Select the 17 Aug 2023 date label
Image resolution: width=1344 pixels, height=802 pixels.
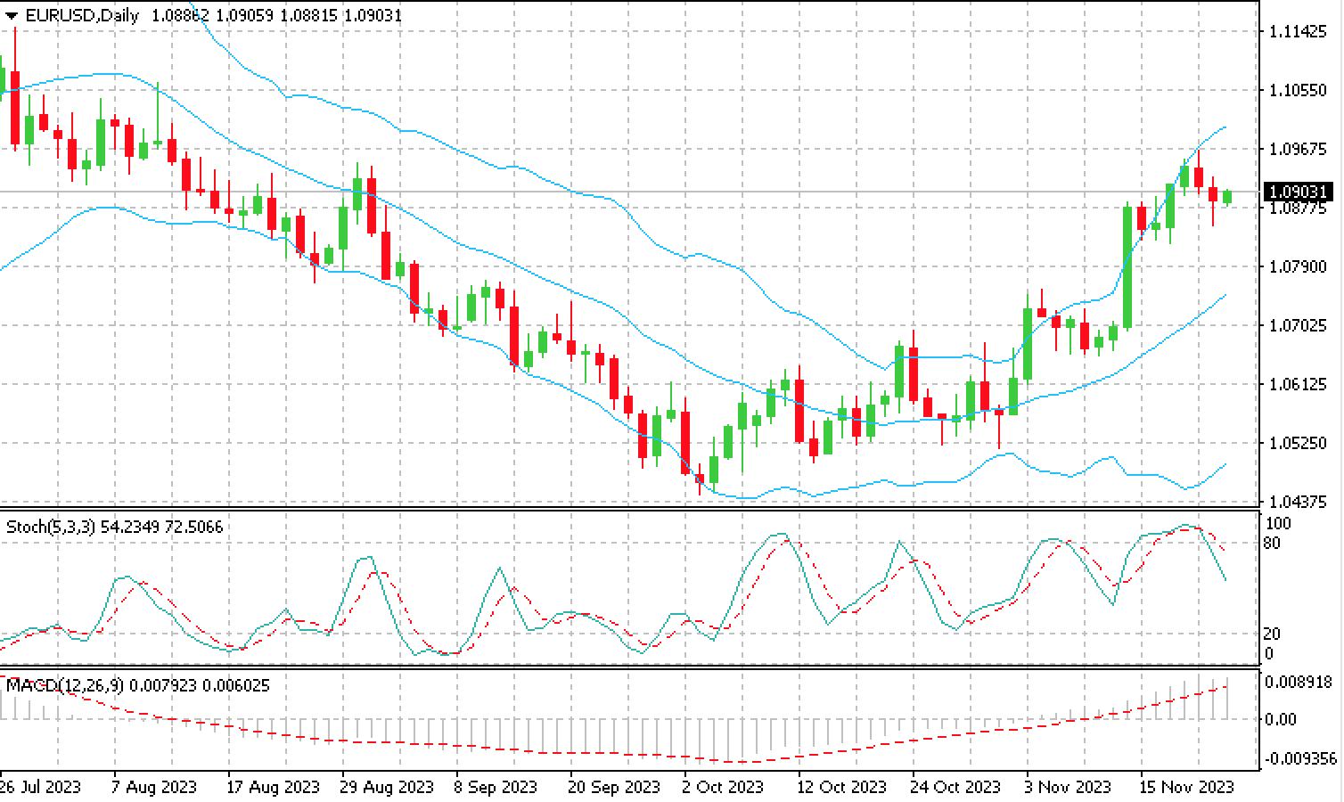pyautogui.click(x=274, y=787)
